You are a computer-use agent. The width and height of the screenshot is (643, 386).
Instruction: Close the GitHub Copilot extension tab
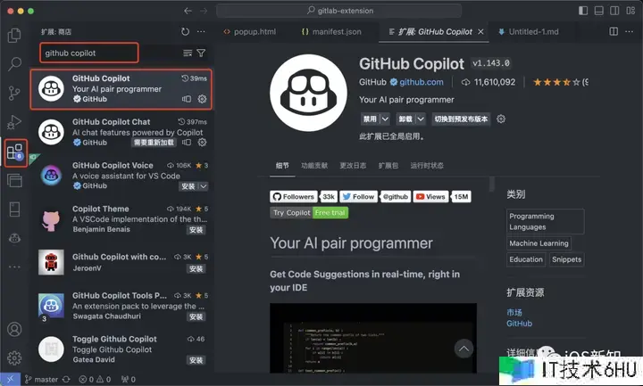pyautogui.click(x=480, y=31)
